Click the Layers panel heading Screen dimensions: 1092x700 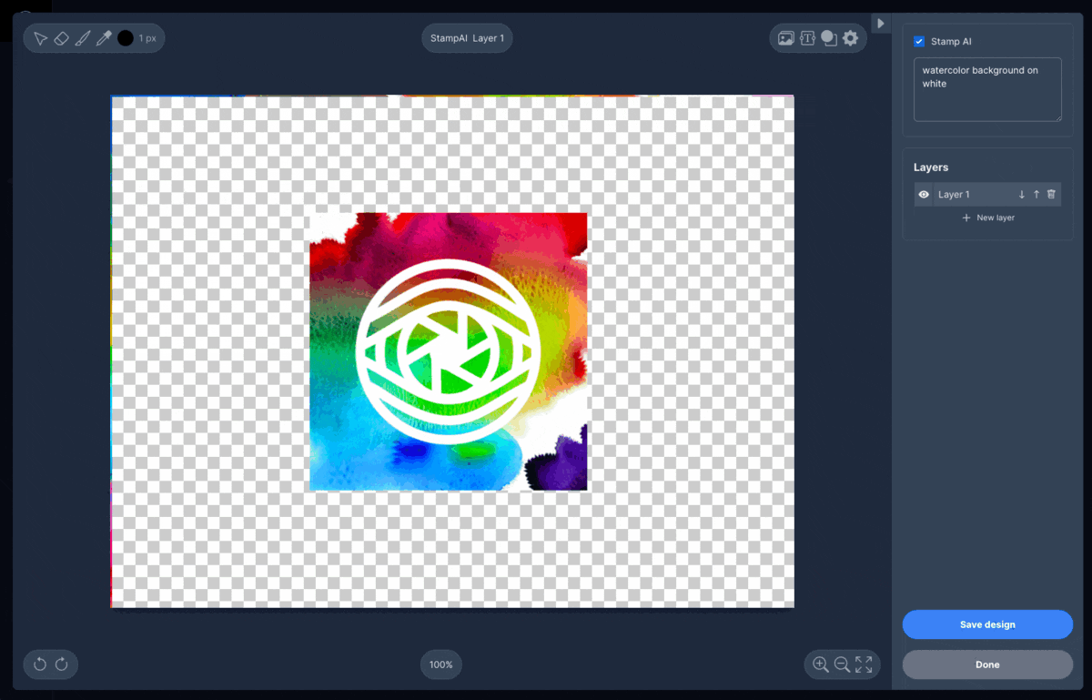(x=931, y=167)
